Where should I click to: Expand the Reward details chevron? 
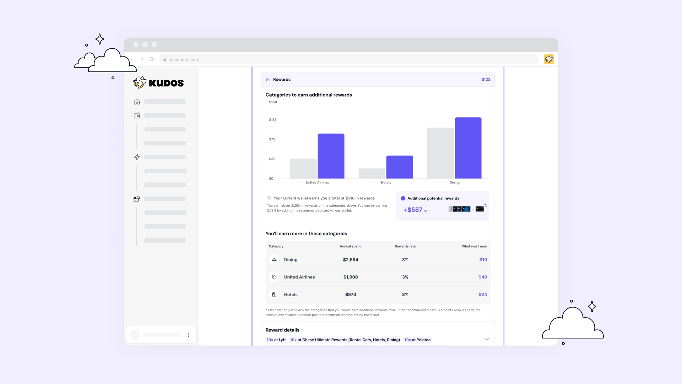(x=486, y=339)
